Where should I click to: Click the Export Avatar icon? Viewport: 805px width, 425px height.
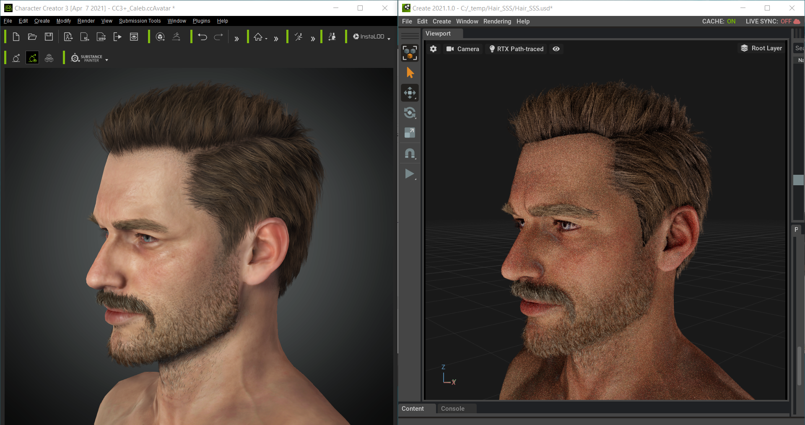click(x=68, y=37)
